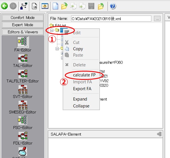Click the open folder toolbar icon
Viewport: 170px width, 158px height.
pos(64,6)
